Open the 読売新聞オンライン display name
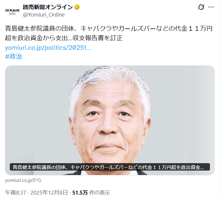Screen dimensions: 223x199 coord(48,7)
